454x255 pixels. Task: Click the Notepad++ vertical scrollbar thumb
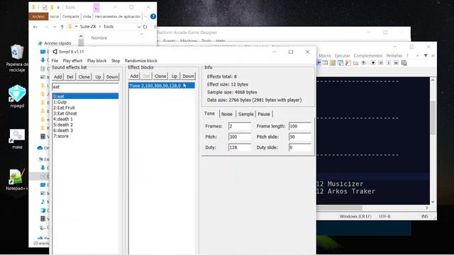coord(433,118)
